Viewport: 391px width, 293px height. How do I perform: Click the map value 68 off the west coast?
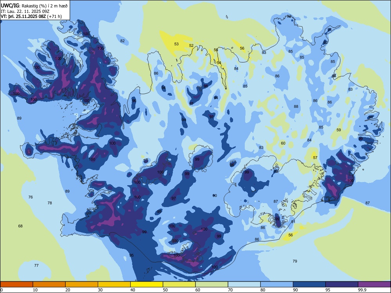pyautogui.click(x=20, y=226)
